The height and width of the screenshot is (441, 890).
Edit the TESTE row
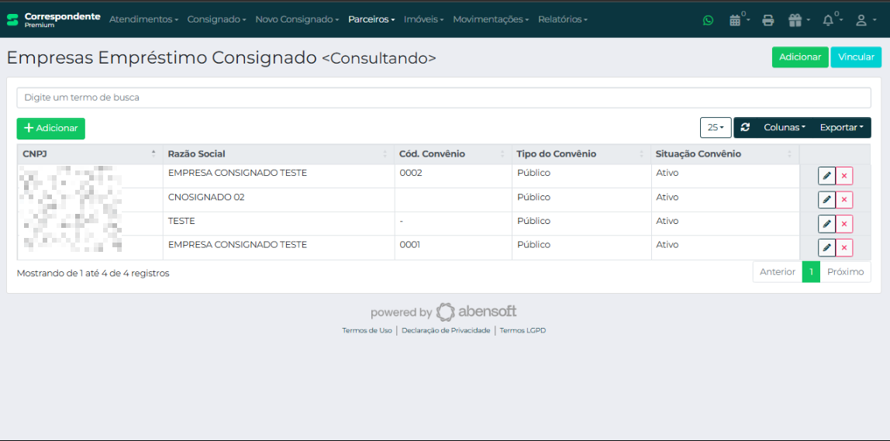tap(826, 224)
